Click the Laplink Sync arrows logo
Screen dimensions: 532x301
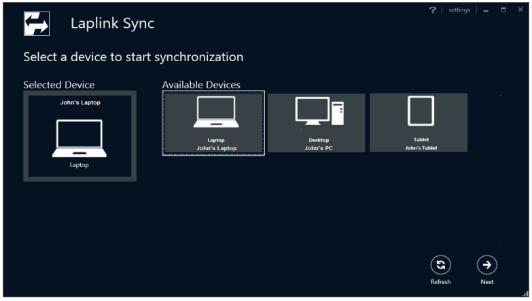tap(37, 24)
